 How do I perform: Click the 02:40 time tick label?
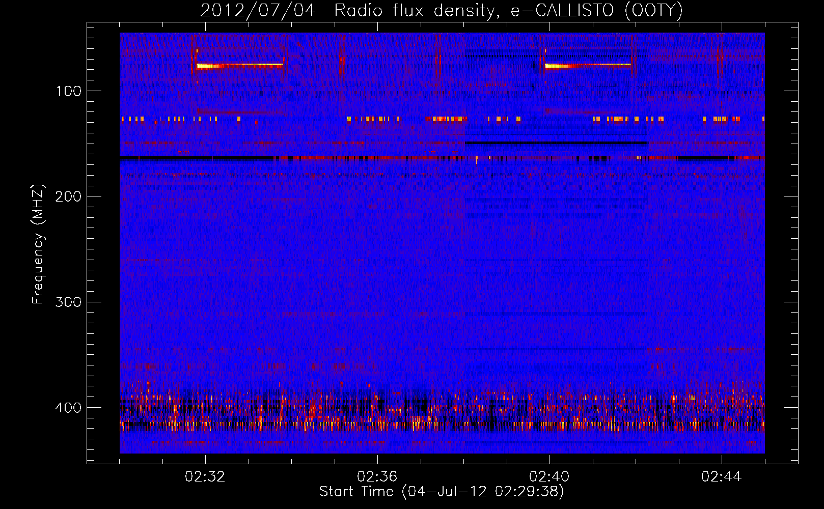[549, 477]
